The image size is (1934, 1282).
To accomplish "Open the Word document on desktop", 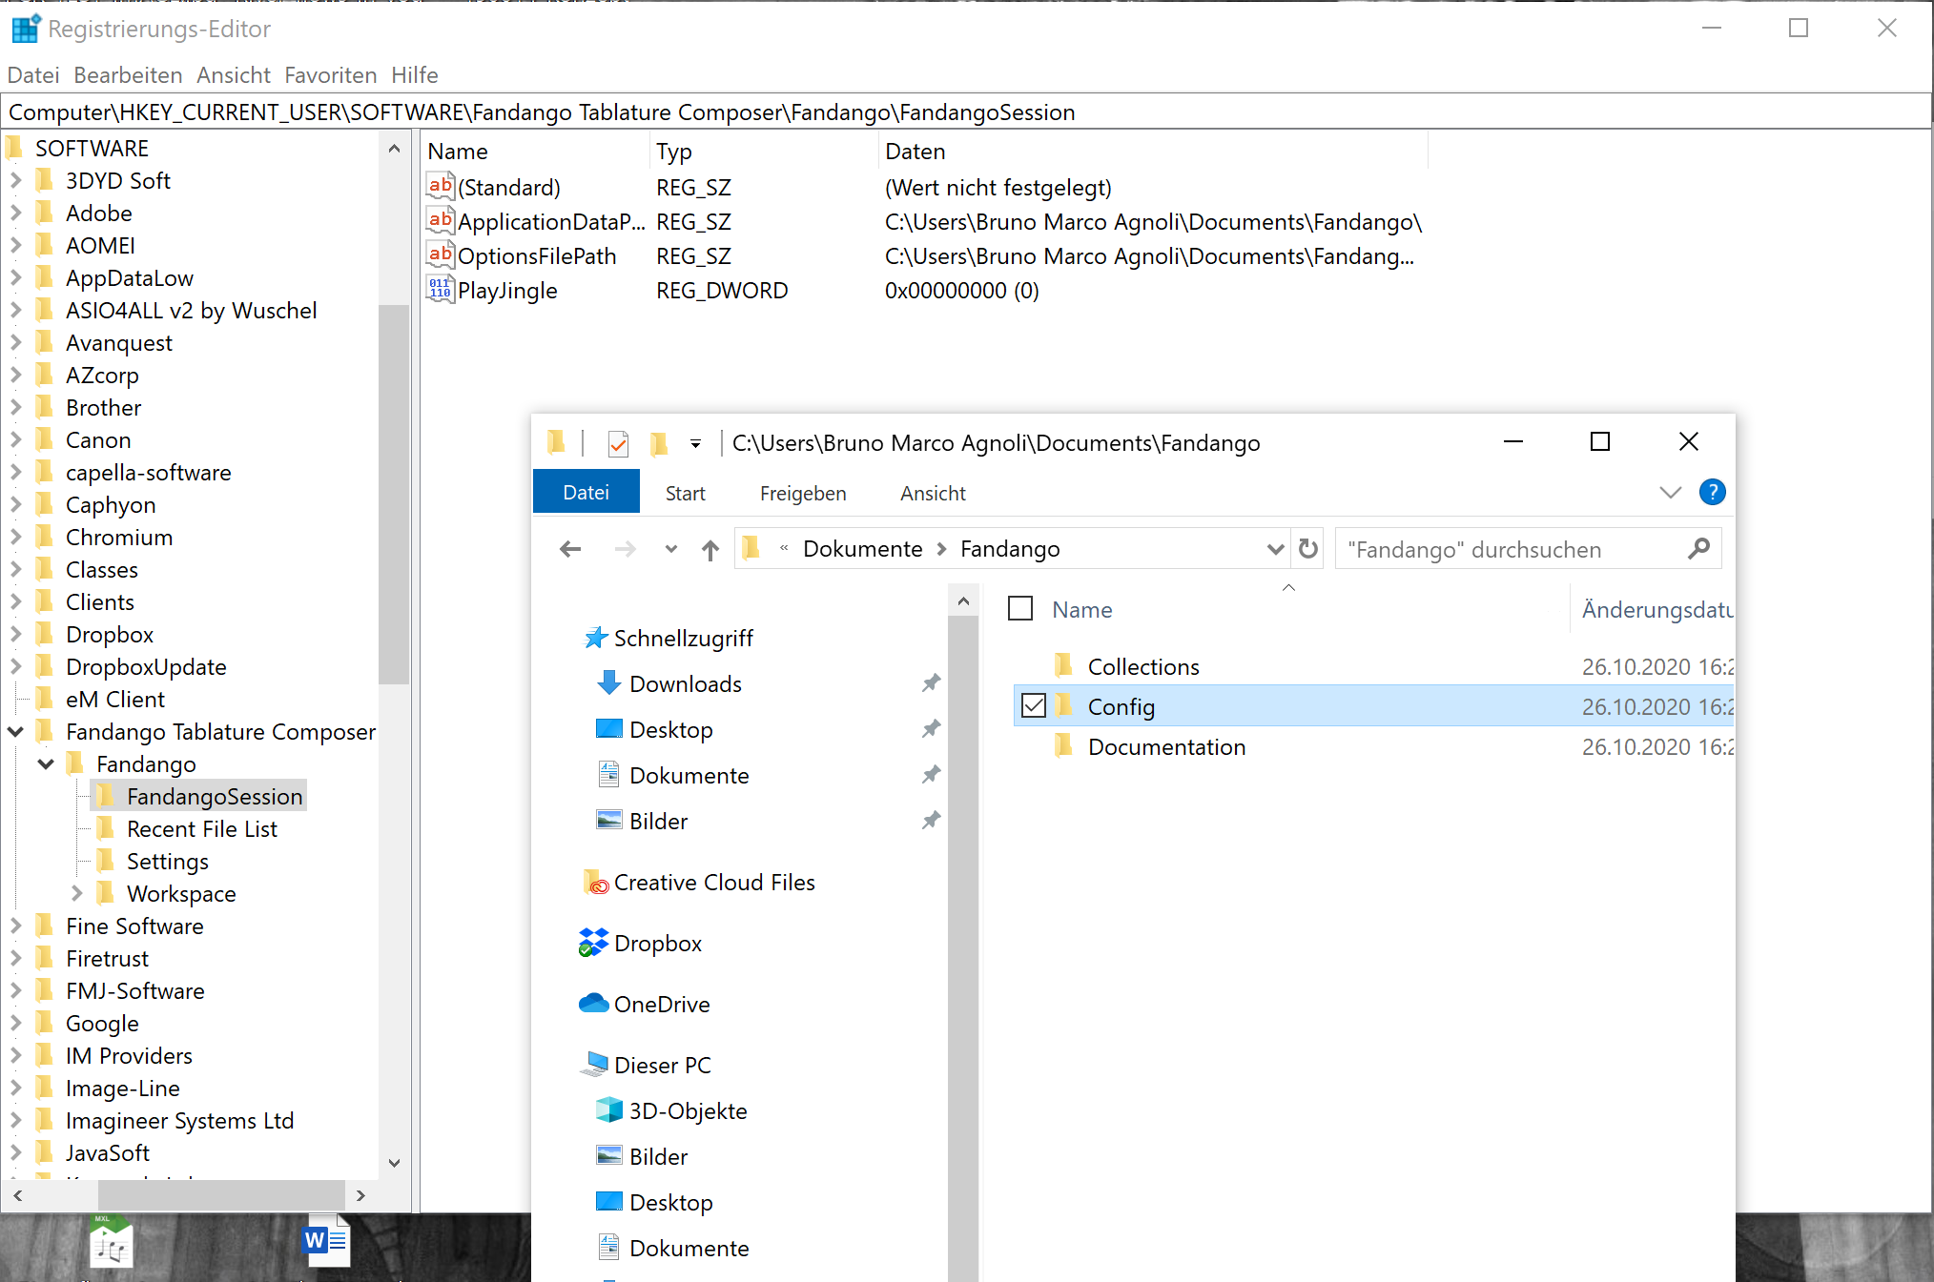I will [325, 1242].
